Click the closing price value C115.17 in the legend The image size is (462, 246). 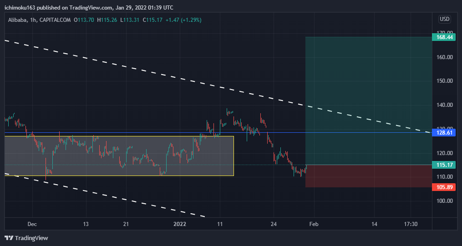tap(152, 20)
